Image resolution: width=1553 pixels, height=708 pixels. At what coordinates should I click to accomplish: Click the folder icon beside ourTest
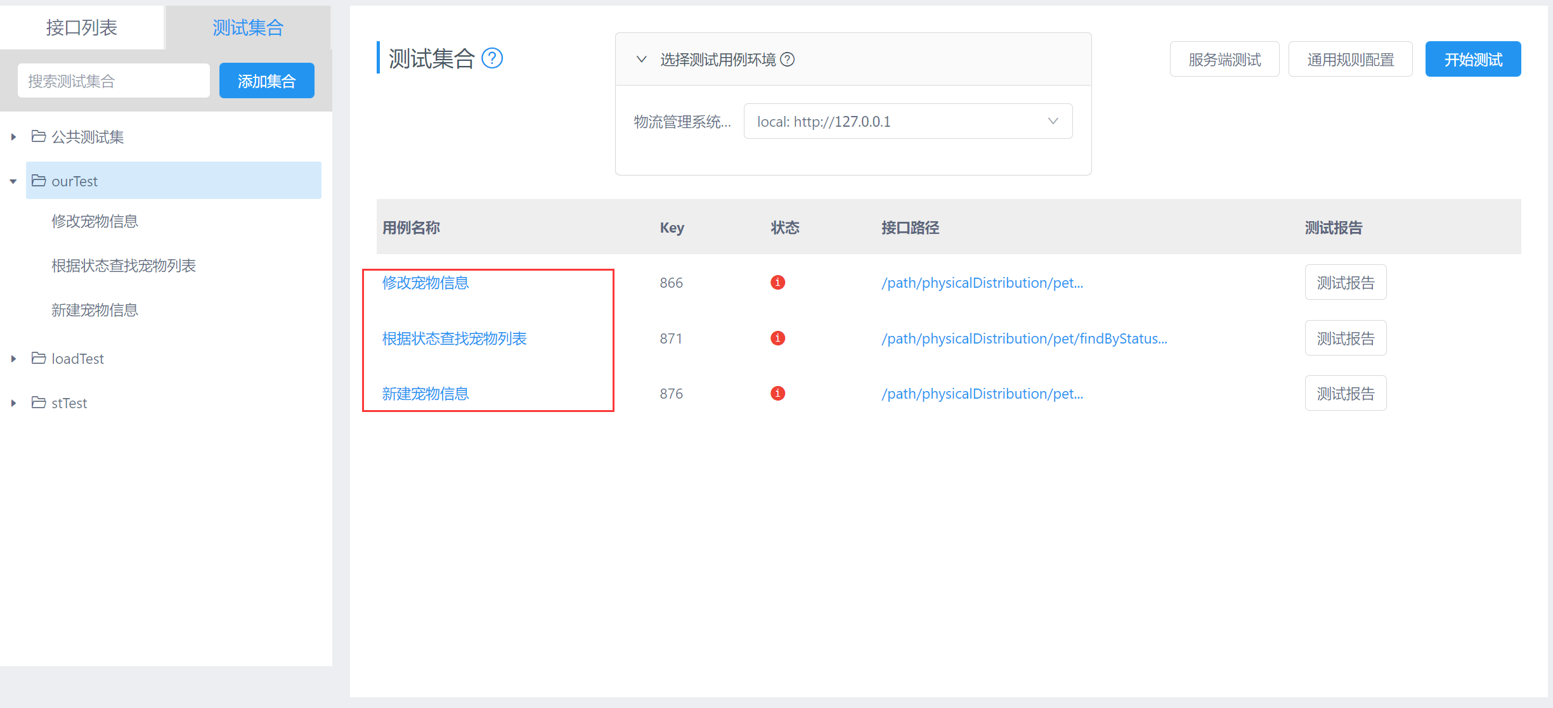(37, 181)
